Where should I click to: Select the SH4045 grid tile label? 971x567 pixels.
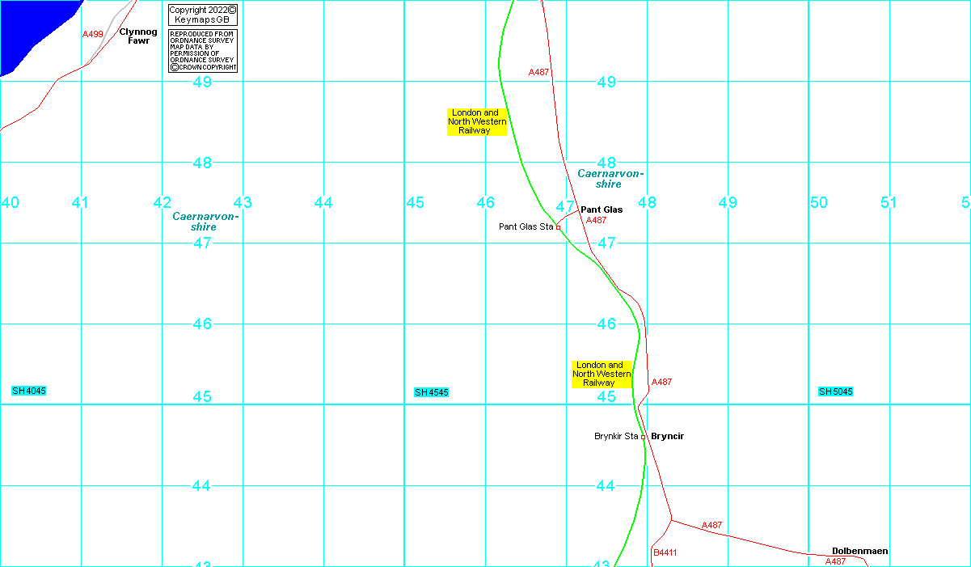point(29,391)
